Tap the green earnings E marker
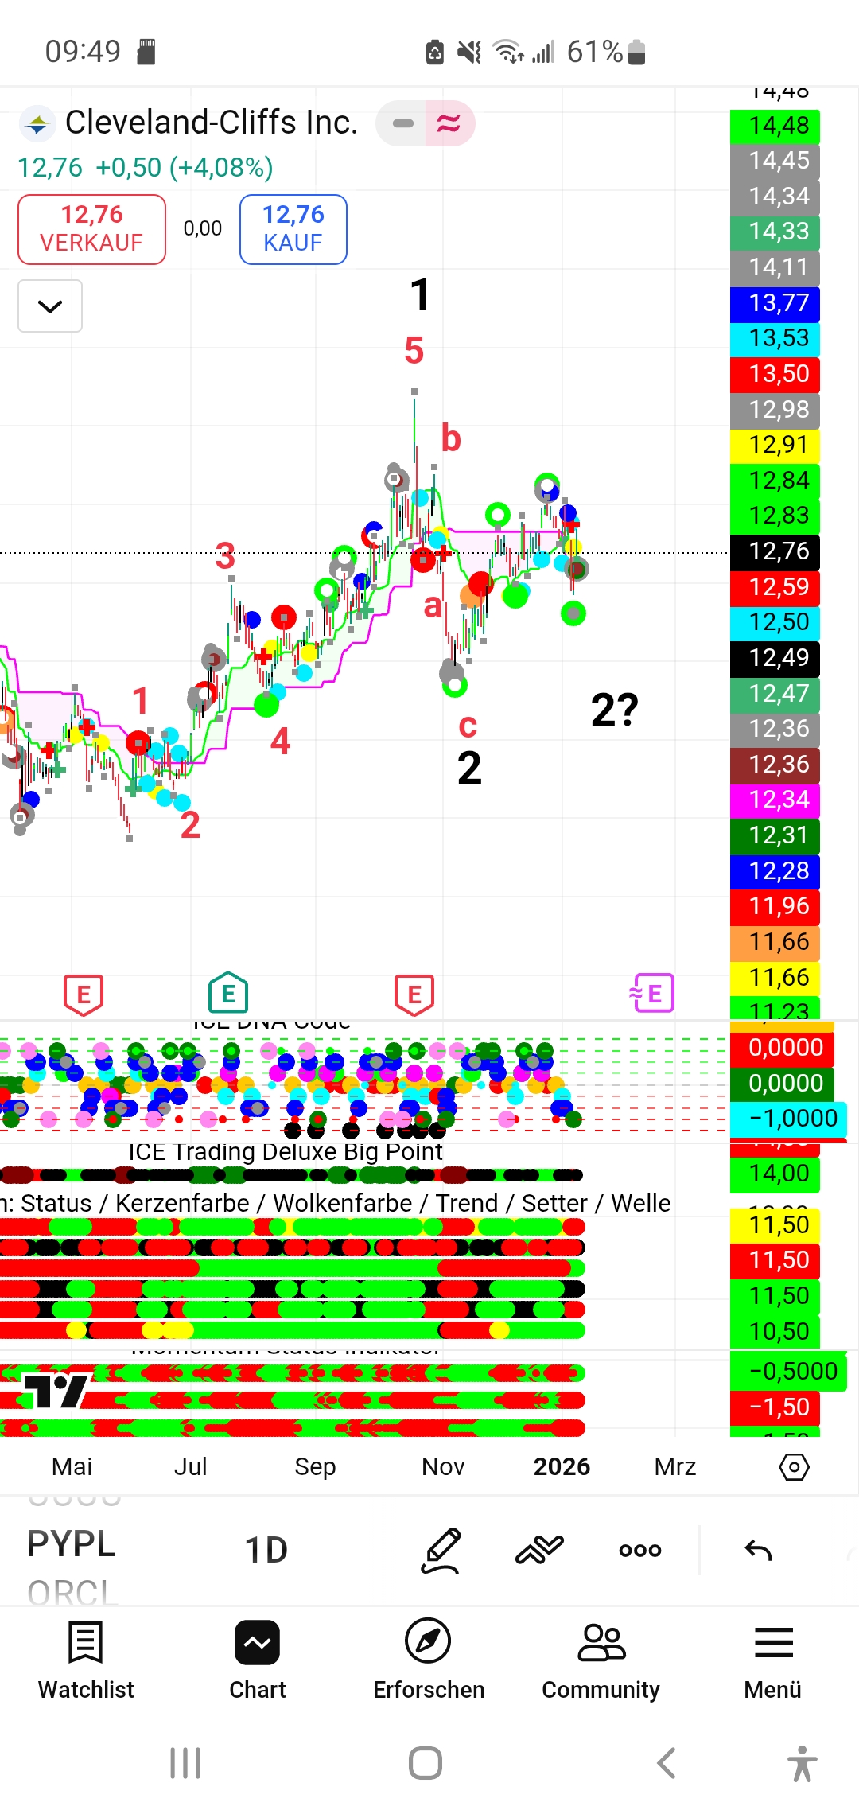Image resolution: width=859 pixels, height=1814 pixels. tap(228, 994)
